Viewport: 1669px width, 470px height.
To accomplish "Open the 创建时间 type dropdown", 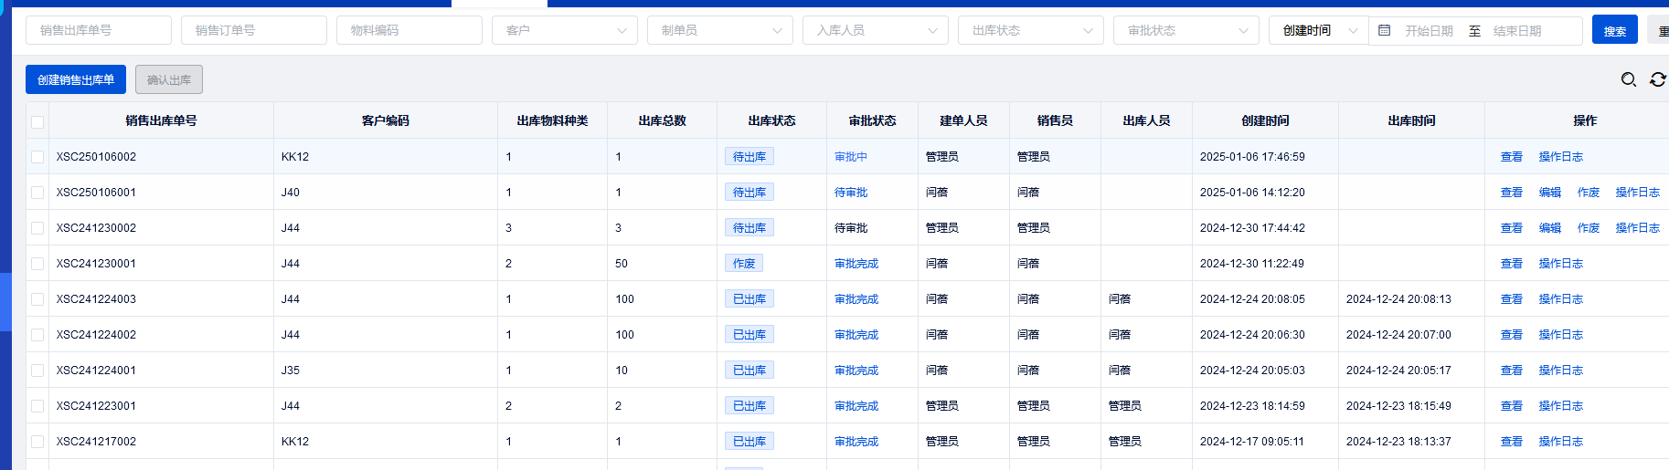I will (1319, 30).
